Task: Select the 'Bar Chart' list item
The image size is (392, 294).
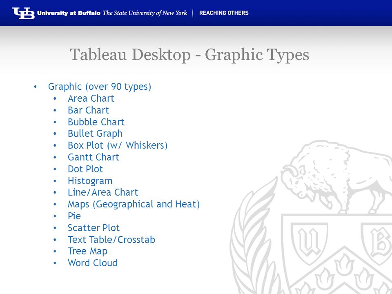Action: pos(89,110)
